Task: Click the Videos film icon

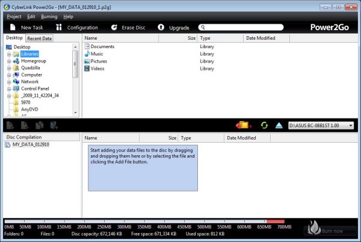Action: pyautogui.click(x=87, y=69)
